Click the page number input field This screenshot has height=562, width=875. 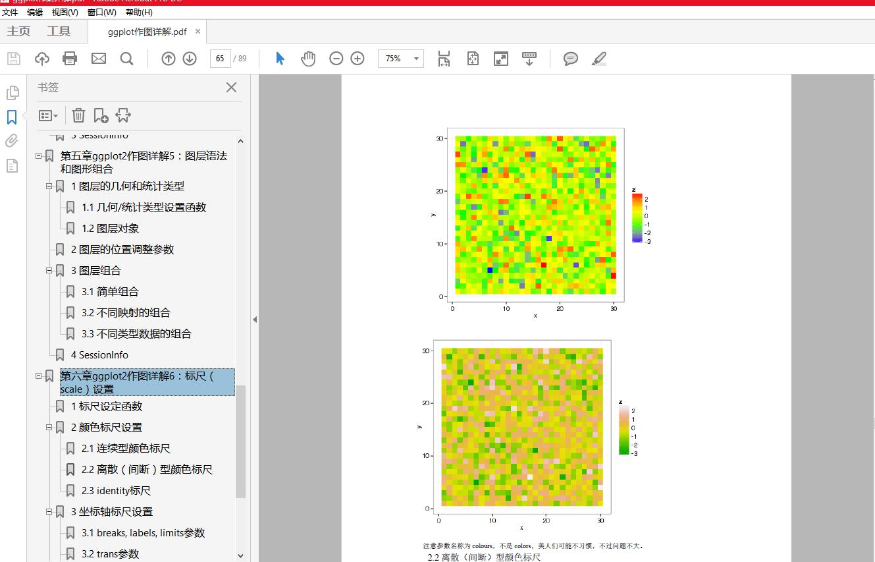[220, 59]
